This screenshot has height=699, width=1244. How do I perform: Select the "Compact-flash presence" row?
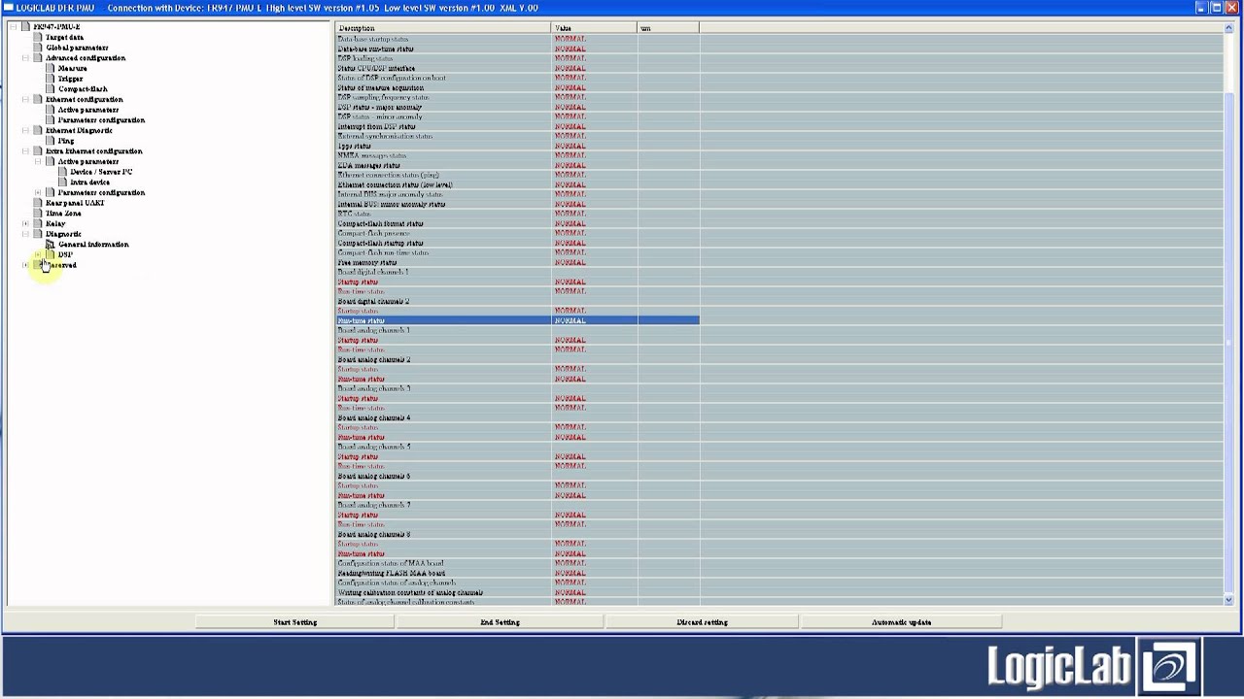517,233
